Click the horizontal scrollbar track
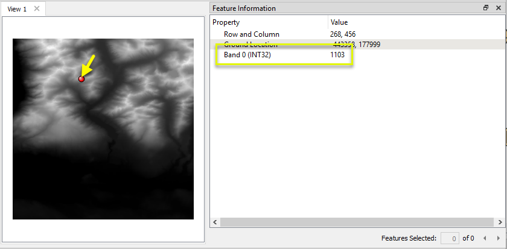Screen dimensions: 507x249 (x=357, y=222)
